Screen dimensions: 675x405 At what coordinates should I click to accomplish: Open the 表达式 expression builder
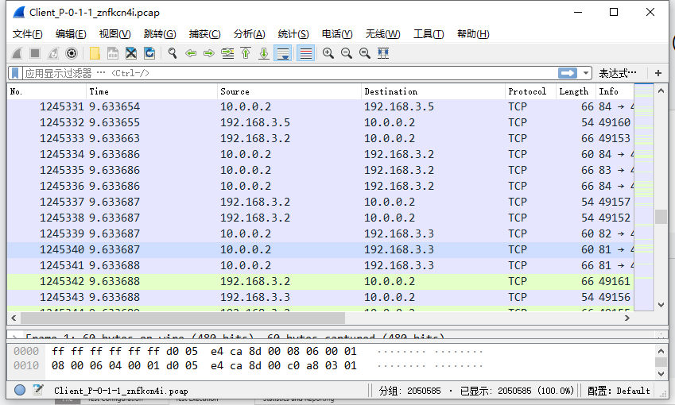click(617, 73)
